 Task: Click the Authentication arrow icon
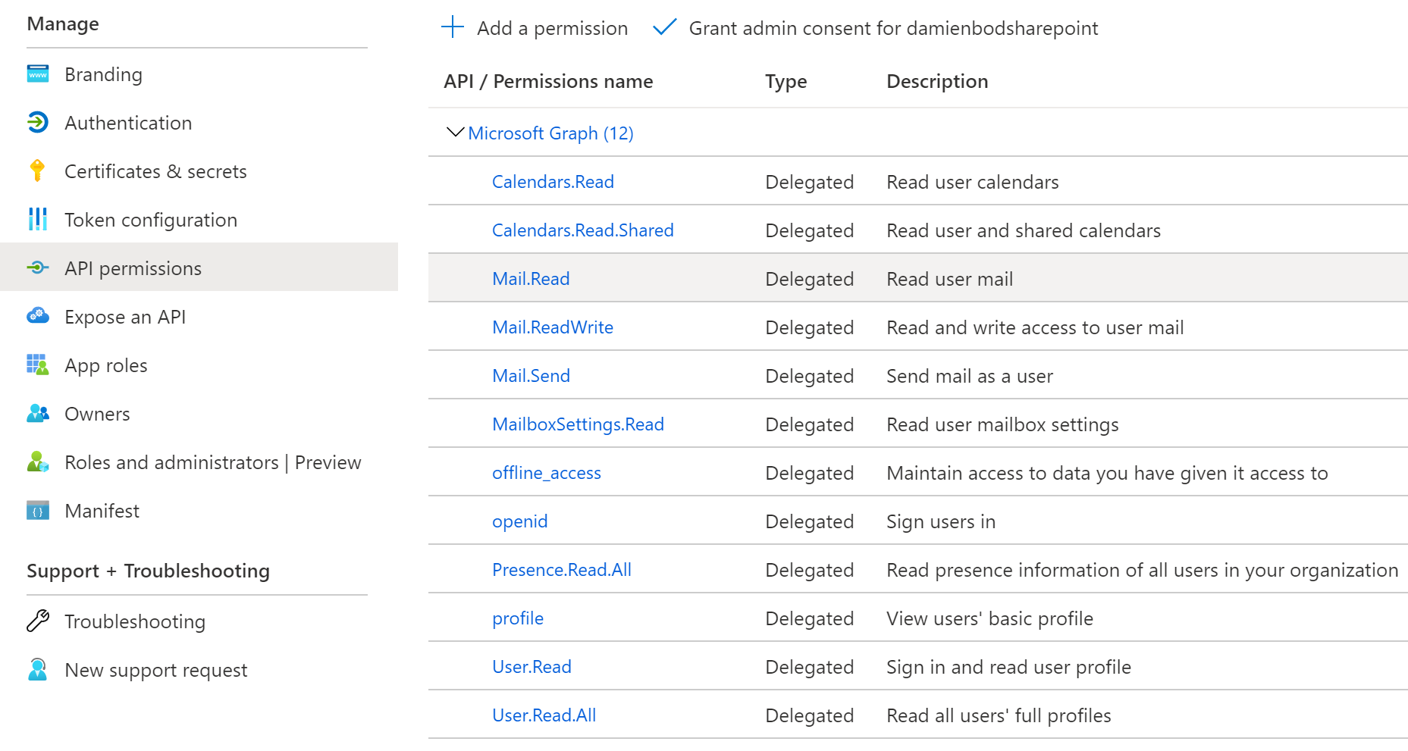[x=38, y=123]
